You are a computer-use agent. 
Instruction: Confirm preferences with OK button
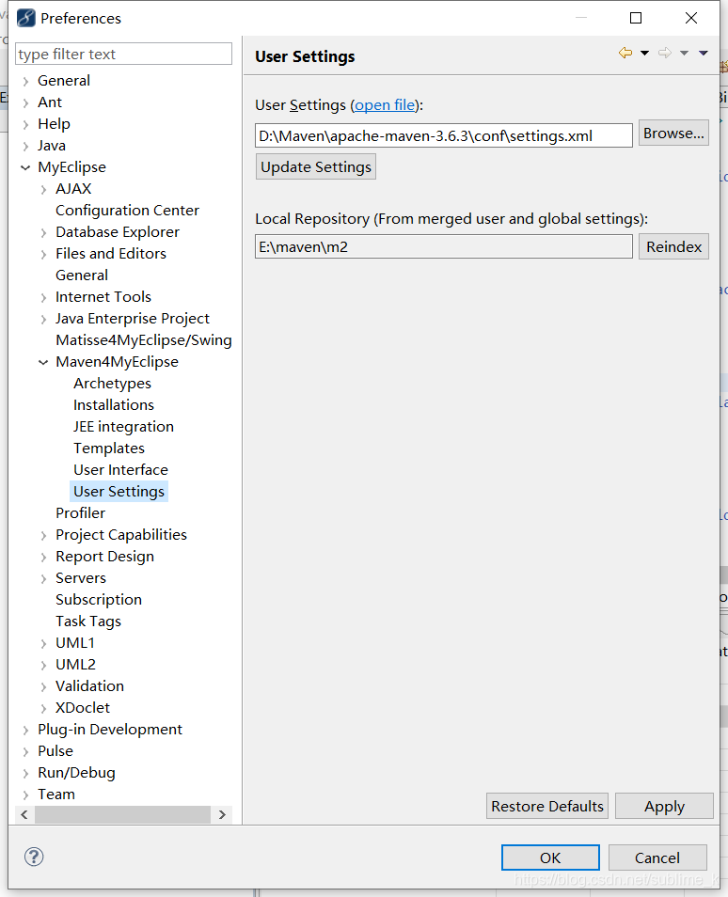click(x=550, y=858)
